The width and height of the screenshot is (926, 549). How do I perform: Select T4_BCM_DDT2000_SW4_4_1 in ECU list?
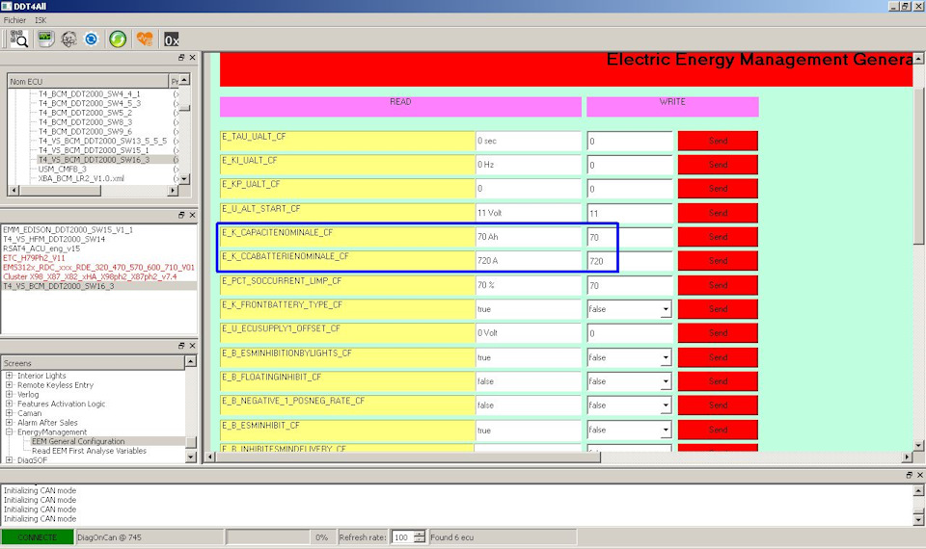point(89,93)
